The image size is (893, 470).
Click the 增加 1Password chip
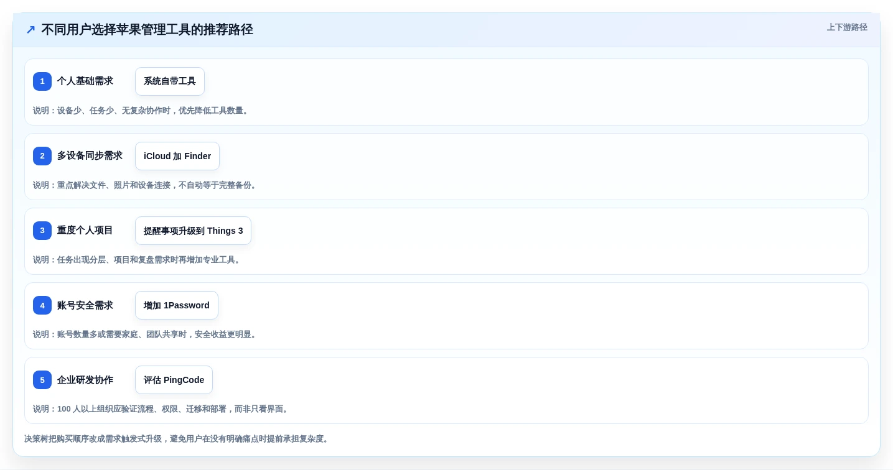[177, 305]
